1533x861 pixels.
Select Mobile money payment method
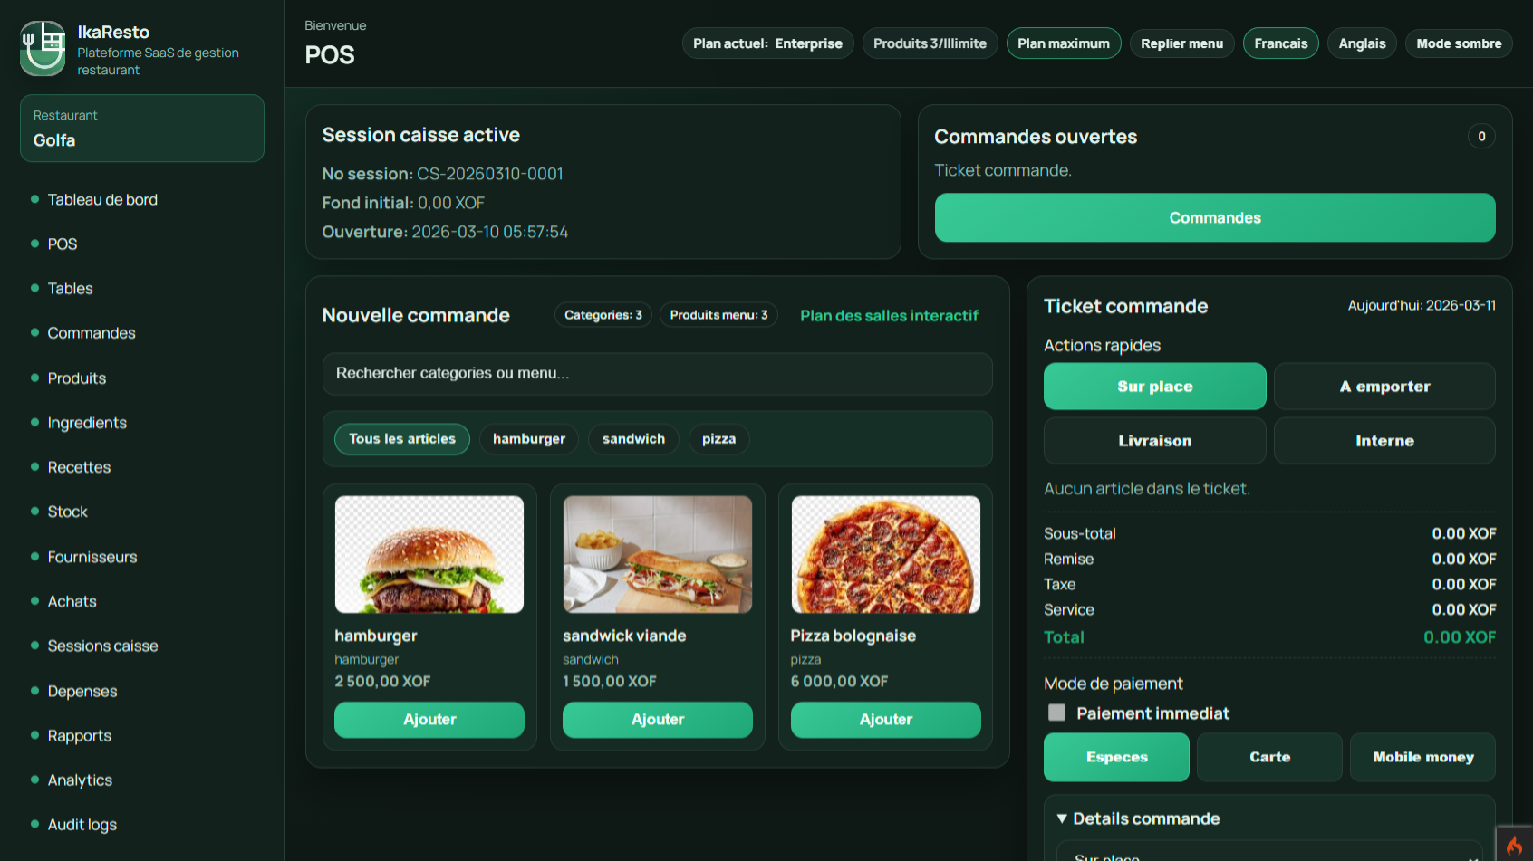point(1422,757)
